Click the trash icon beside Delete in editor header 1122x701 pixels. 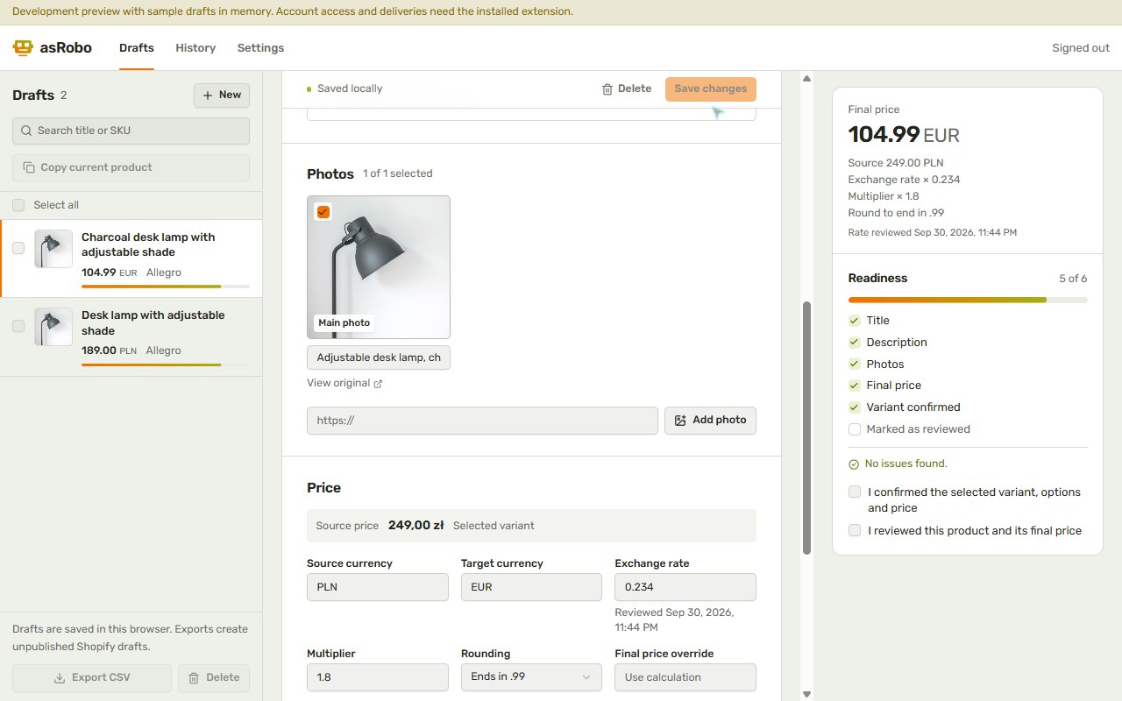pos(607,89)
